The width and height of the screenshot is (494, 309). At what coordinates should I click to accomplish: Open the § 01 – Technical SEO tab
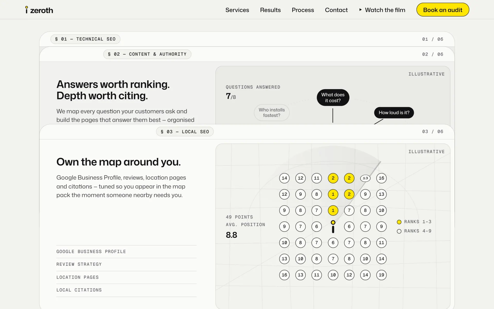click(x=85, y=39)
